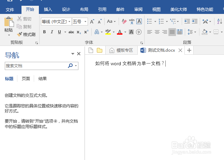Click the Sort (A-Z) icon
224x160 pixels.
pyautogui.click(x=220, y=21)
